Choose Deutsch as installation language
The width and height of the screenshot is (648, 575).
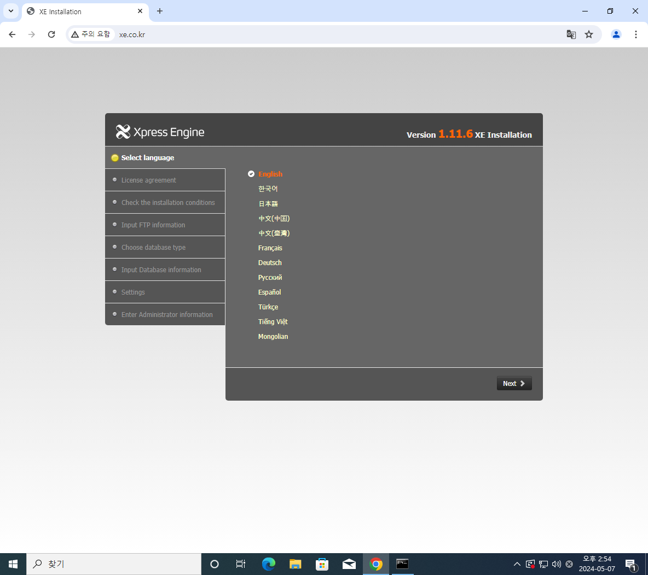(269, 262)
